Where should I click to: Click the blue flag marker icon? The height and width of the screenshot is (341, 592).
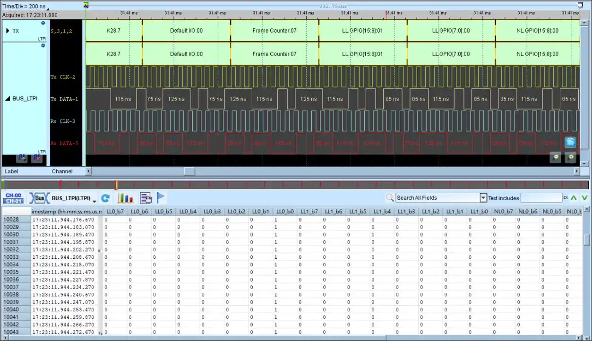pyautogui.click(x=161, y=198)
